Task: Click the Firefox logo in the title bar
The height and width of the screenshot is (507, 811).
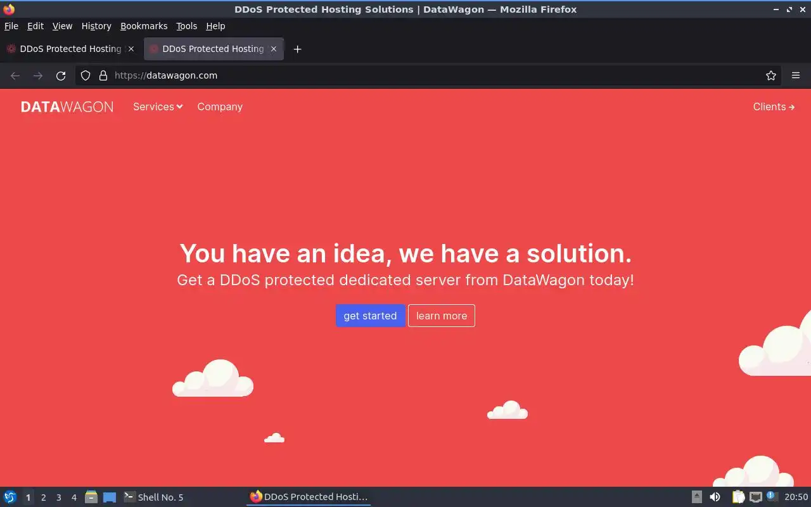Action: click(9, 9)
